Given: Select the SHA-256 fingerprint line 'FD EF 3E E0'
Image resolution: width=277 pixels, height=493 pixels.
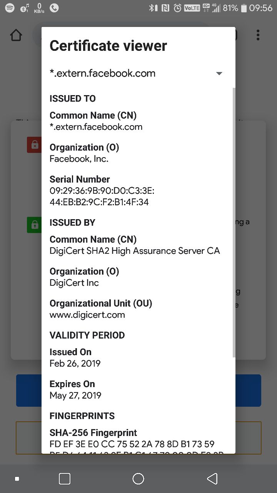Looking at the screenshot, I should (132, 444).
